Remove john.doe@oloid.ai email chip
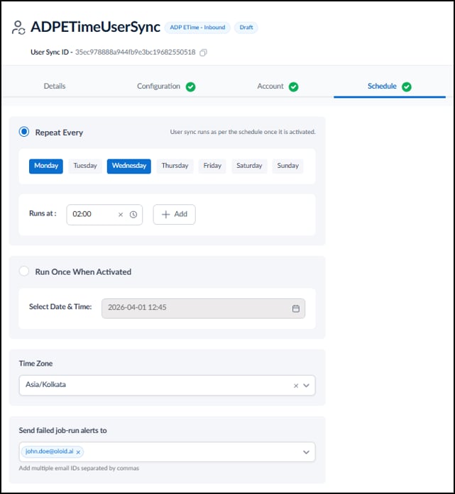Viewport: 455px width, 494px height. pos(78,452)
